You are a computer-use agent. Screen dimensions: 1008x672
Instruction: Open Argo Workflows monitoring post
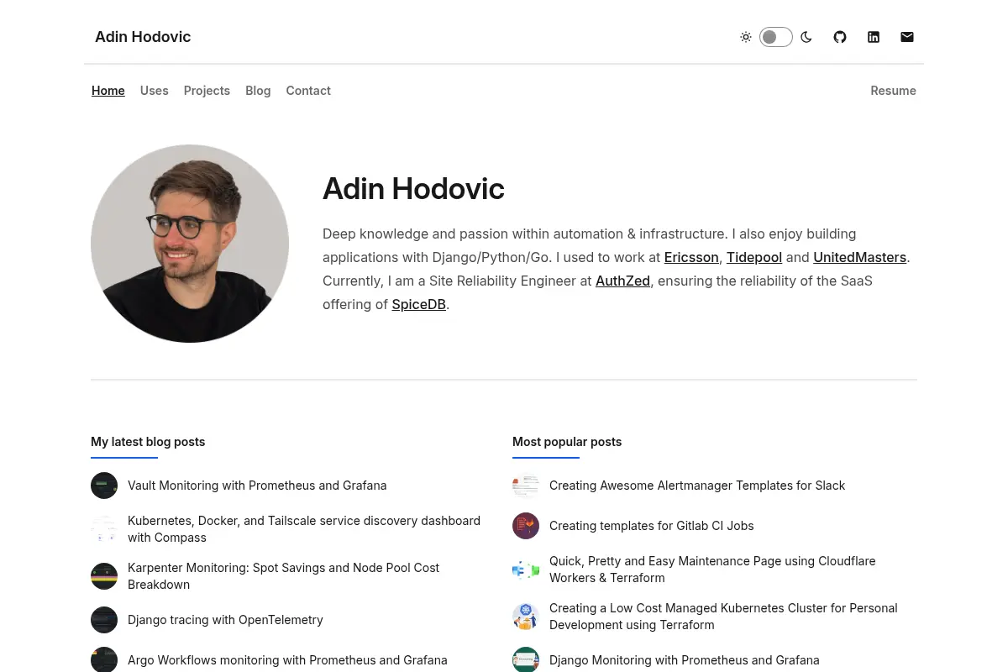287,660
